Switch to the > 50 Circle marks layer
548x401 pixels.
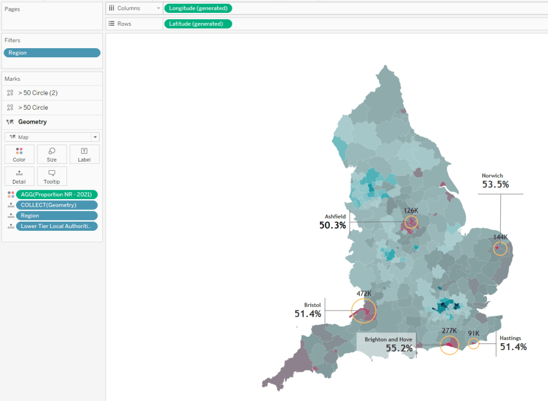click(x=33, y=108)
